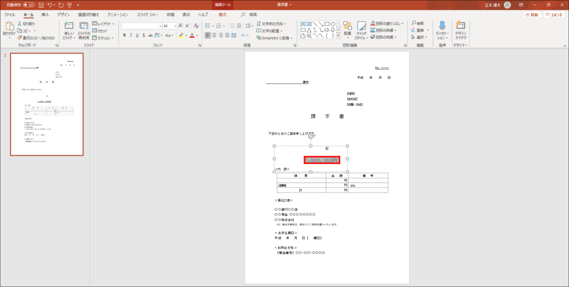Increase font size with the large A icon

tap(181, 26)
